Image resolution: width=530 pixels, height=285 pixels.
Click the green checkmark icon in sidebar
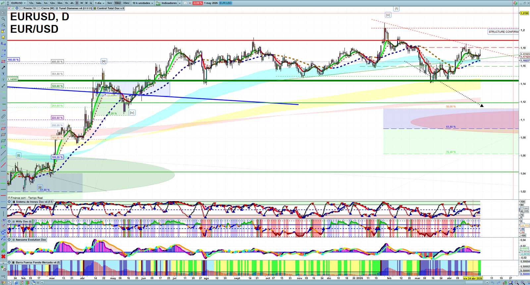3,244
